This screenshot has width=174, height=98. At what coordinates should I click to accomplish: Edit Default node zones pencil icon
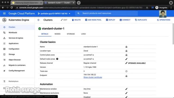click(x=126, y=59)
